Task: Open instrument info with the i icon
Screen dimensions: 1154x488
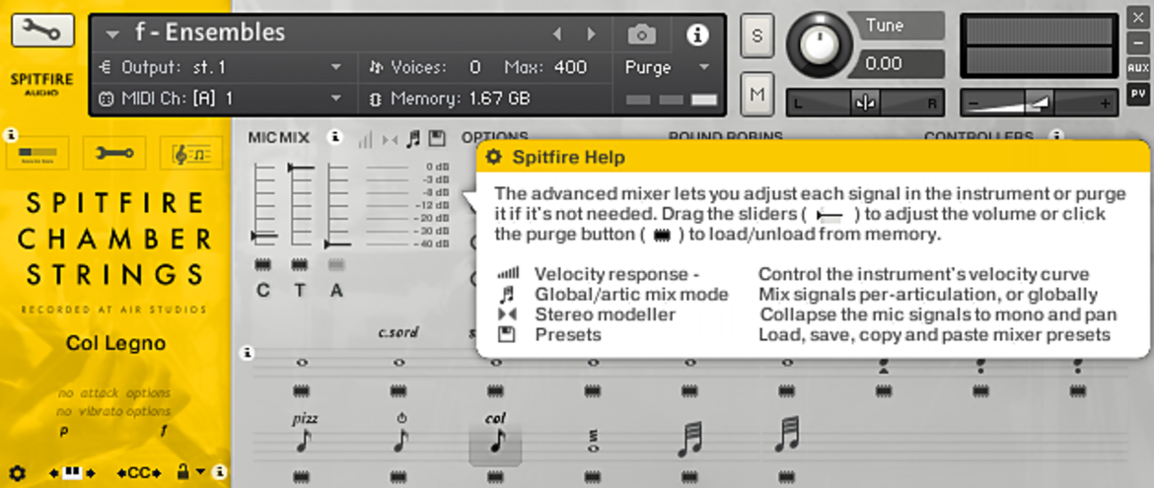Action: (697, 34)
